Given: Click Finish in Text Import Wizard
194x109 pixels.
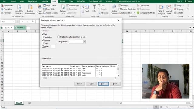Looking at the screenshot, I should 115,84.
